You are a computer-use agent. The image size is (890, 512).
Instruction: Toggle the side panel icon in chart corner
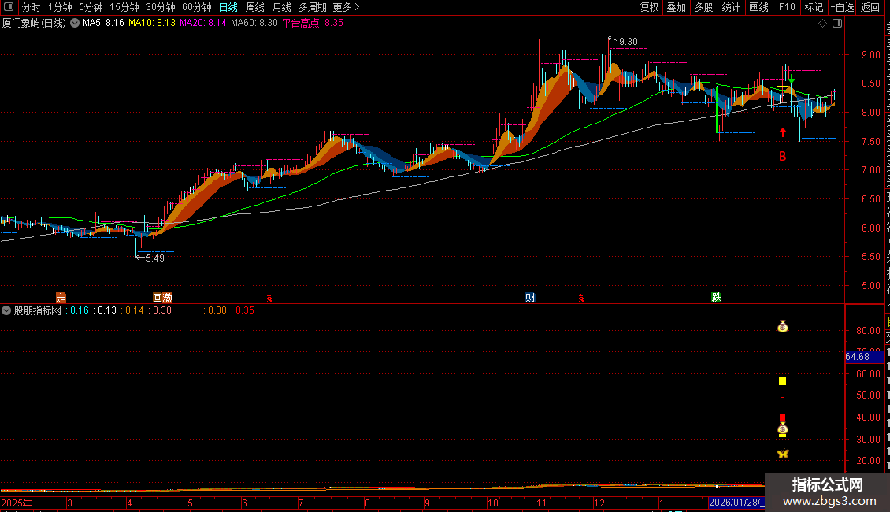click(x=837, y=24)
